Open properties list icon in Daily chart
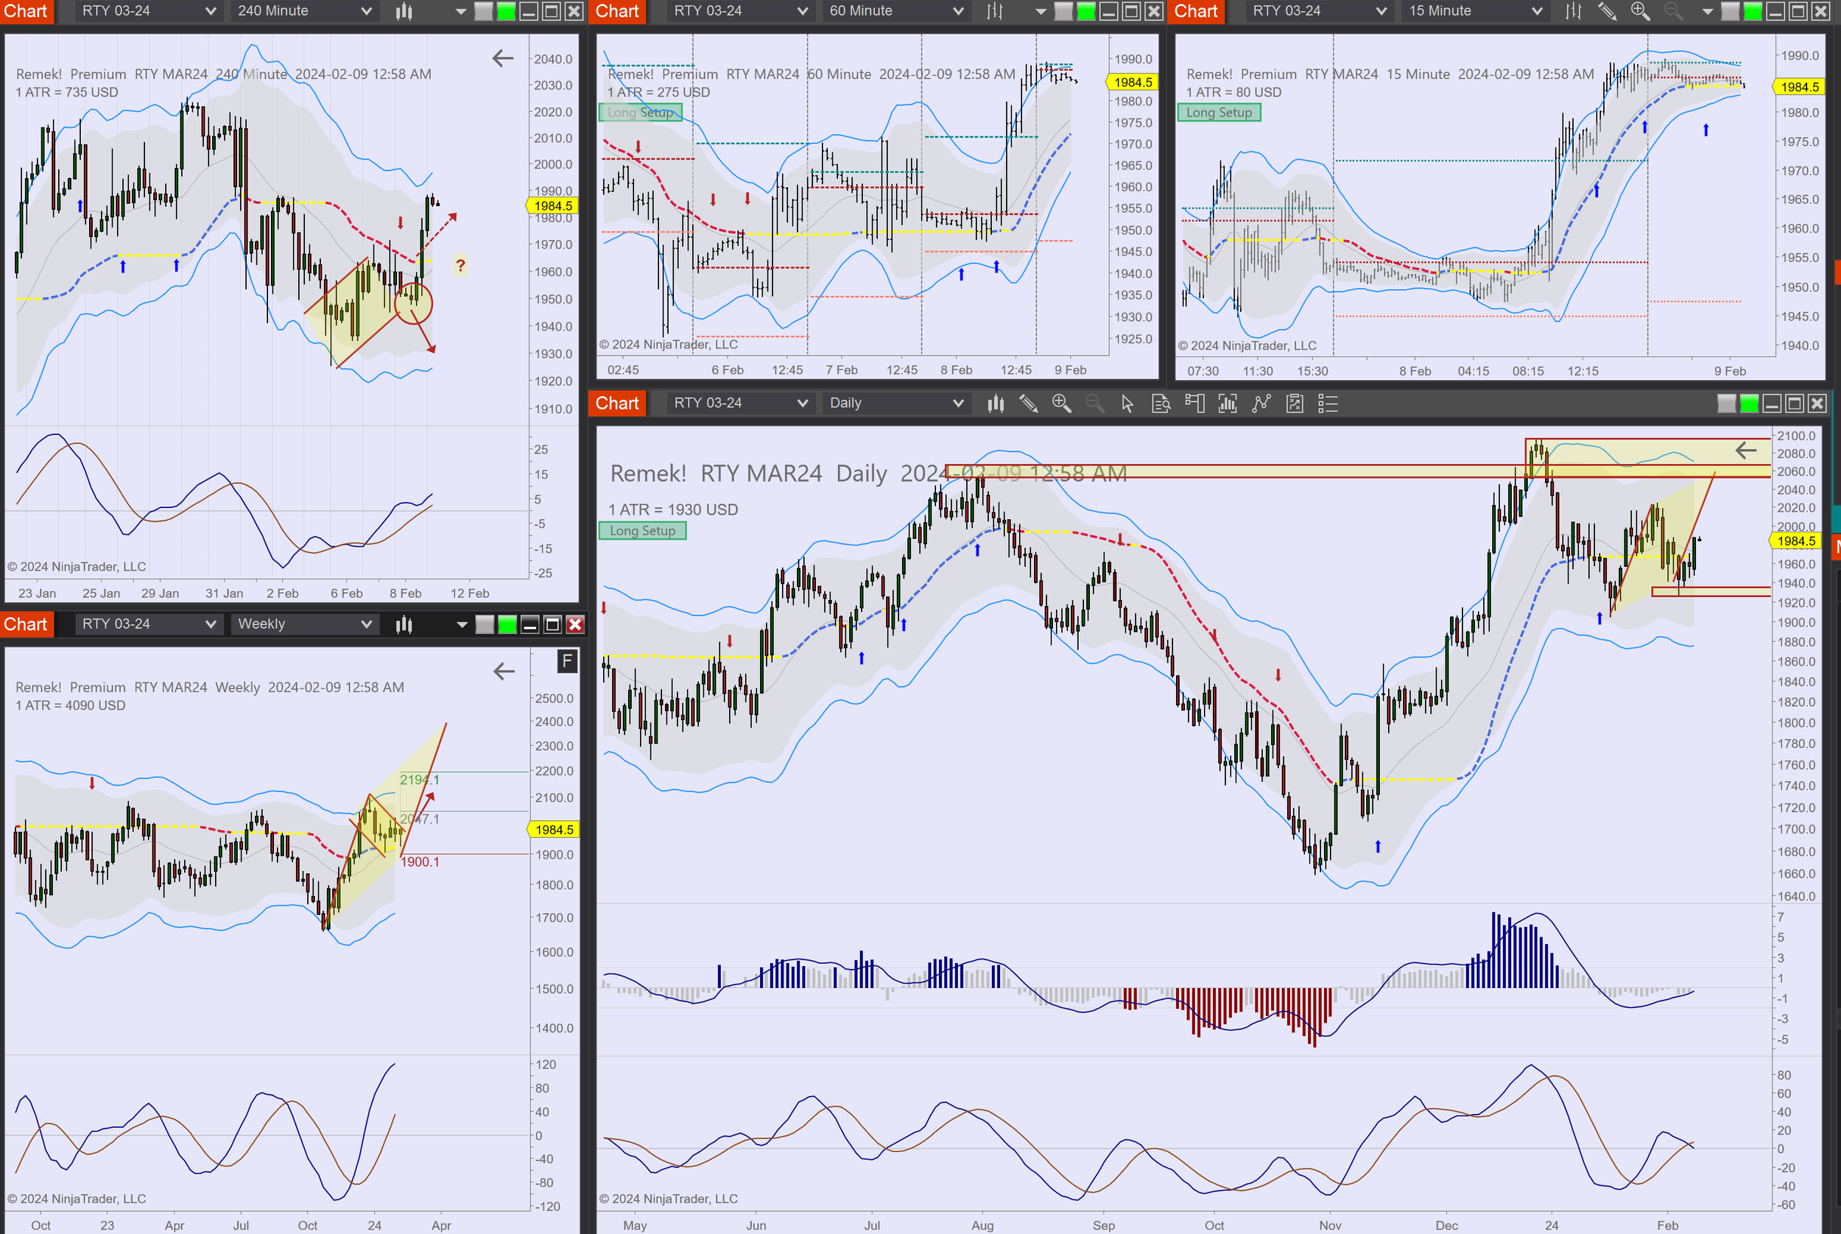 click(x=1328, y=403)
